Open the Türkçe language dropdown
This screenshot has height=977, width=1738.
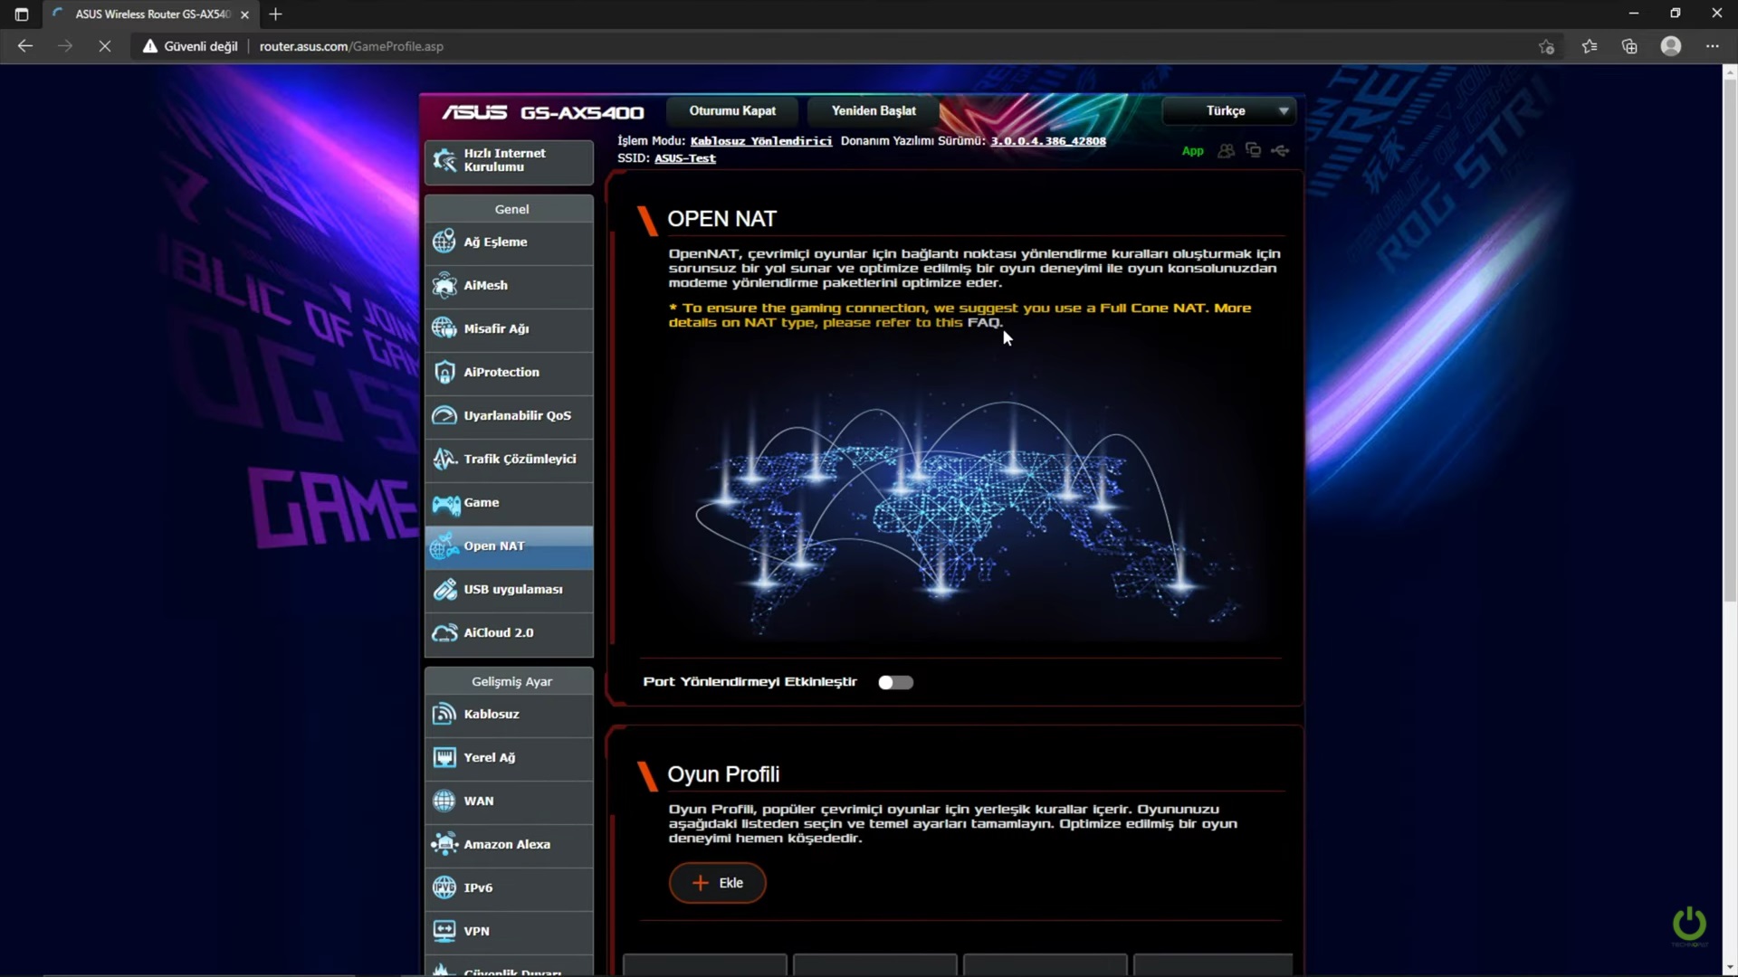(x=1228, y=110)
